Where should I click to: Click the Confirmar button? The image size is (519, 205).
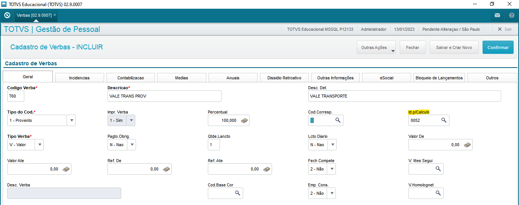(498, 47)
